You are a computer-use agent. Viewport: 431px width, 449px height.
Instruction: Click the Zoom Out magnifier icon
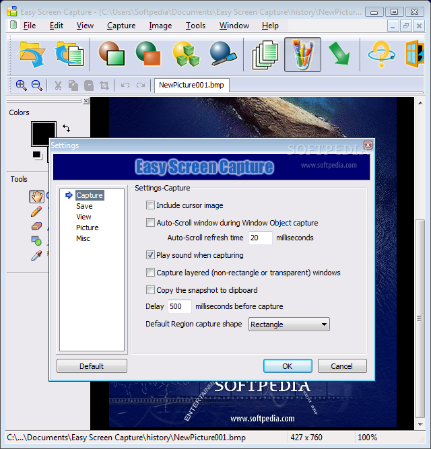point(37,85)
